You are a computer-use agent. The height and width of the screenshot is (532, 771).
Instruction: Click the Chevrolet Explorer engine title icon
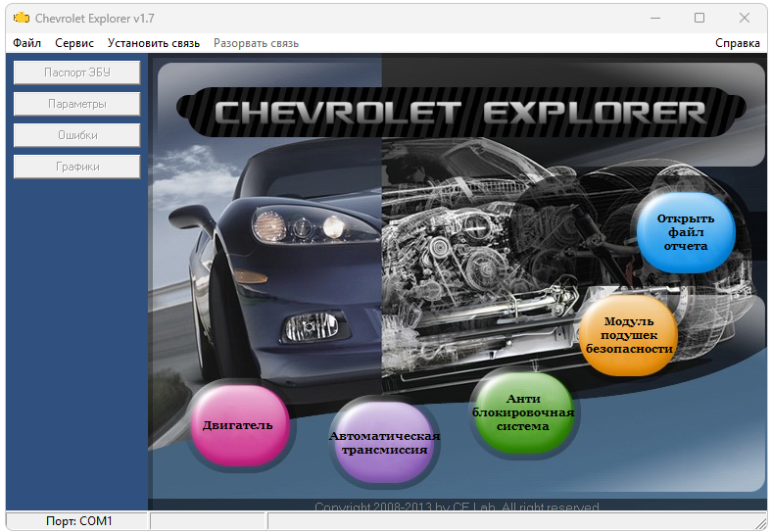coord(22,19)
